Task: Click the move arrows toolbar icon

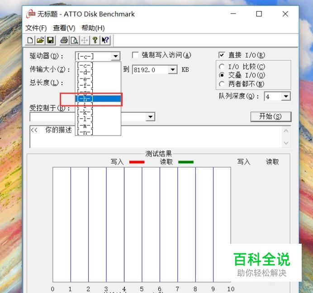Action: 85,40
